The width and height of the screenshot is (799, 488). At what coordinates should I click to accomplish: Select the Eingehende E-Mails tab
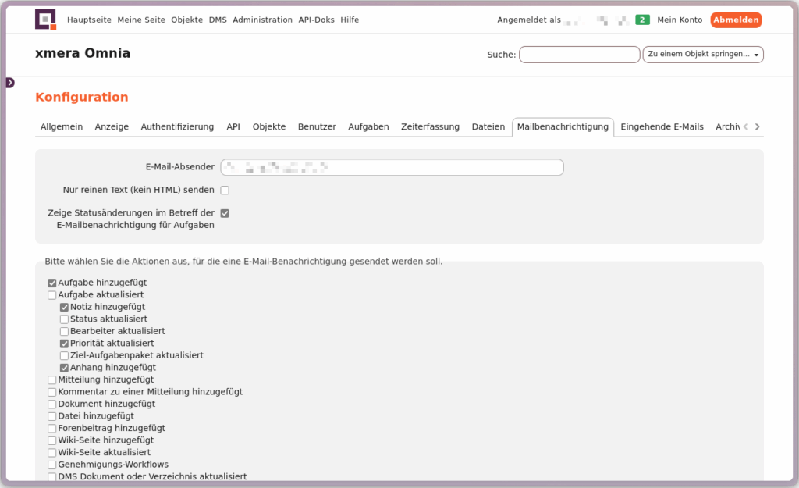click(x=662, y=126)
